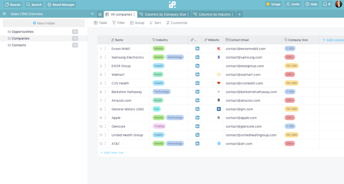344x184 pixels.
Task: Toggle Sales CRM Overview visibility eye icon
Action: pyautogui.click(x=4, y=14)
